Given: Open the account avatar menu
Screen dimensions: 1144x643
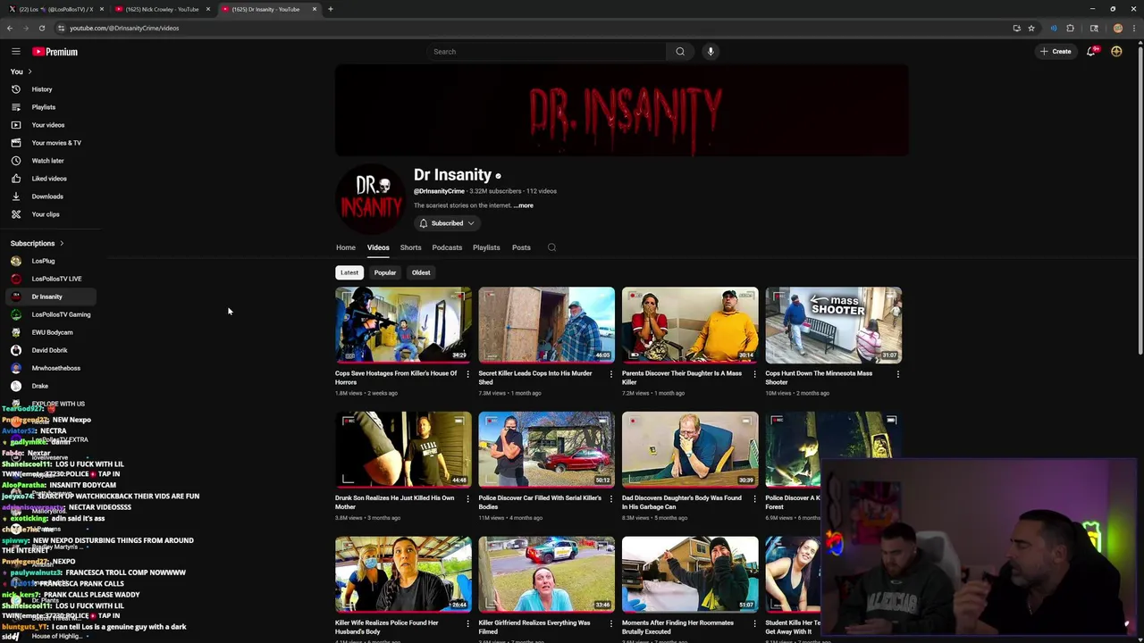Looking at the screenshot, I should 1116,52.
